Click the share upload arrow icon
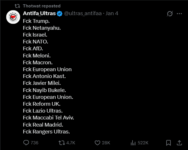The width and height of the screenshot is (188, 150). click(x=179, y=143)
